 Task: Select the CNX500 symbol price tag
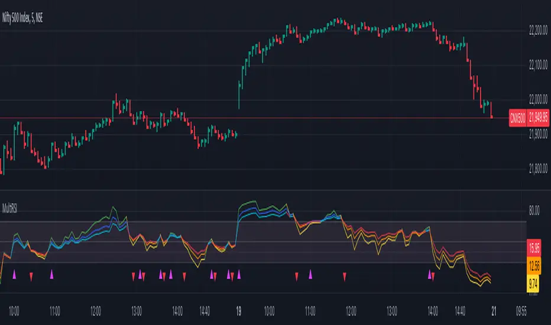pyautogui.click(x=518, y=118)
